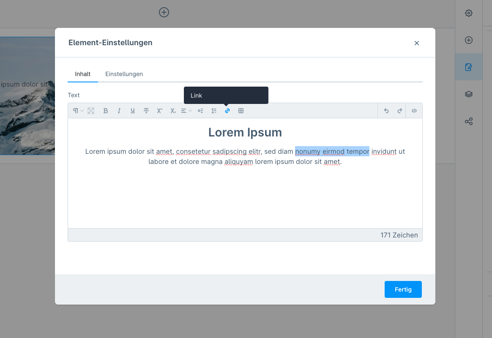This screenshot has height=338, width=492.
Task: Apply strikethrough to the selected text
Action: click(146, 111)
